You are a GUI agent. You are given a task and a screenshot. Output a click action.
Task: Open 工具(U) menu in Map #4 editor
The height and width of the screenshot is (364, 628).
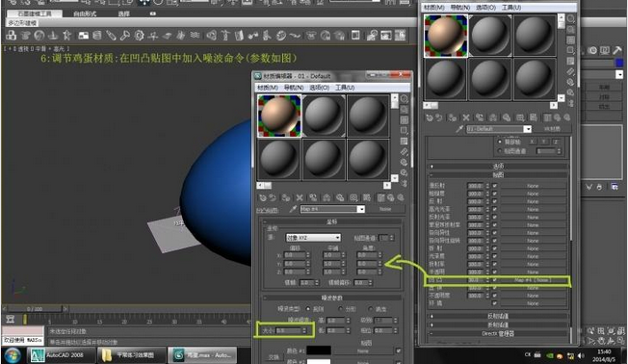[345, 88]
